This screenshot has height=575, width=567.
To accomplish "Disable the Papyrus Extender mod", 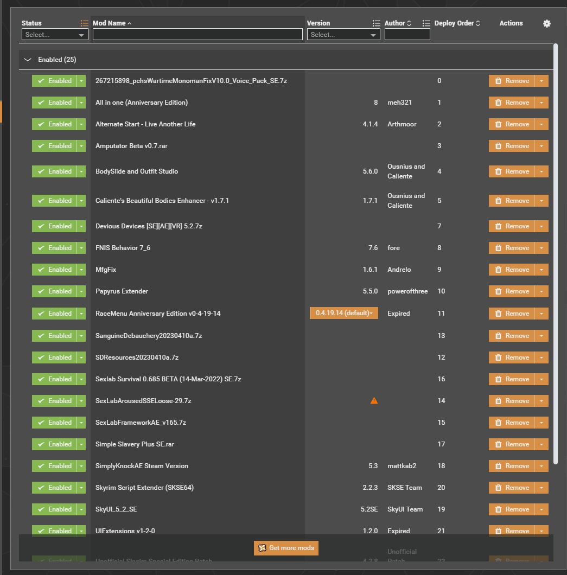I will coord(54,291).
